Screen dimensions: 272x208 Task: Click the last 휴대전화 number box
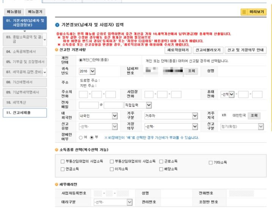pyautogui.click(x=257, y=95)
